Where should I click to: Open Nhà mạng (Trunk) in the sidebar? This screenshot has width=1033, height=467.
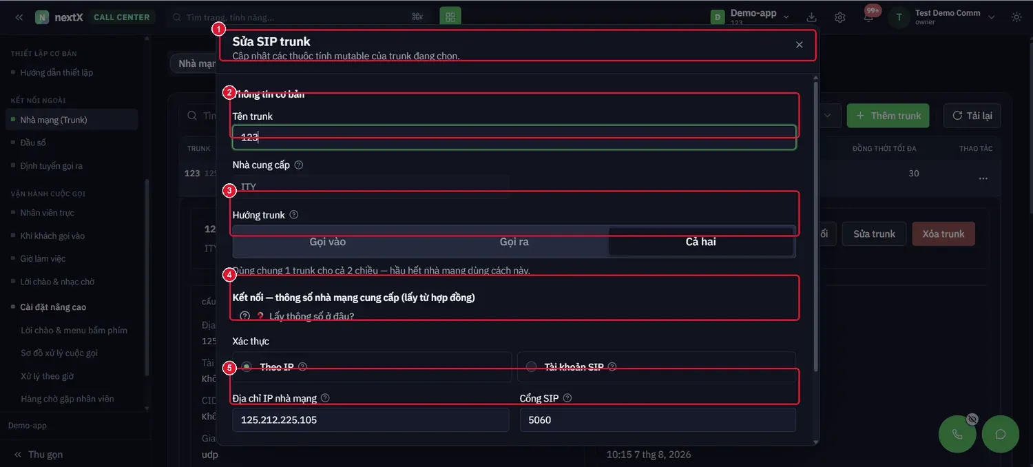tap(72, 120)
